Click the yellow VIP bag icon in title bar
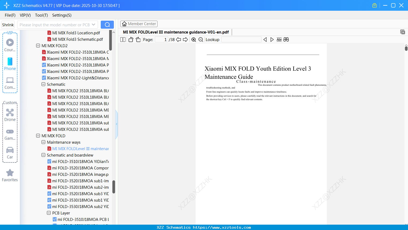Viewport: 408px width, 230px height. [375, 5]
